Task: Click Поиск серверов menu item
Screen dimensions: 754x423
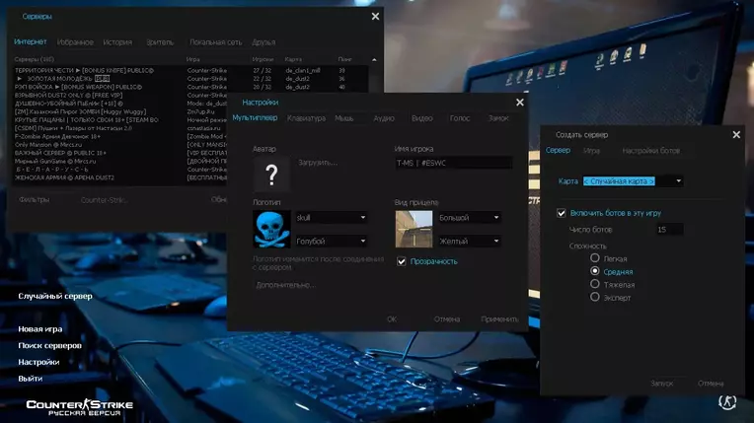Action: 50,346
